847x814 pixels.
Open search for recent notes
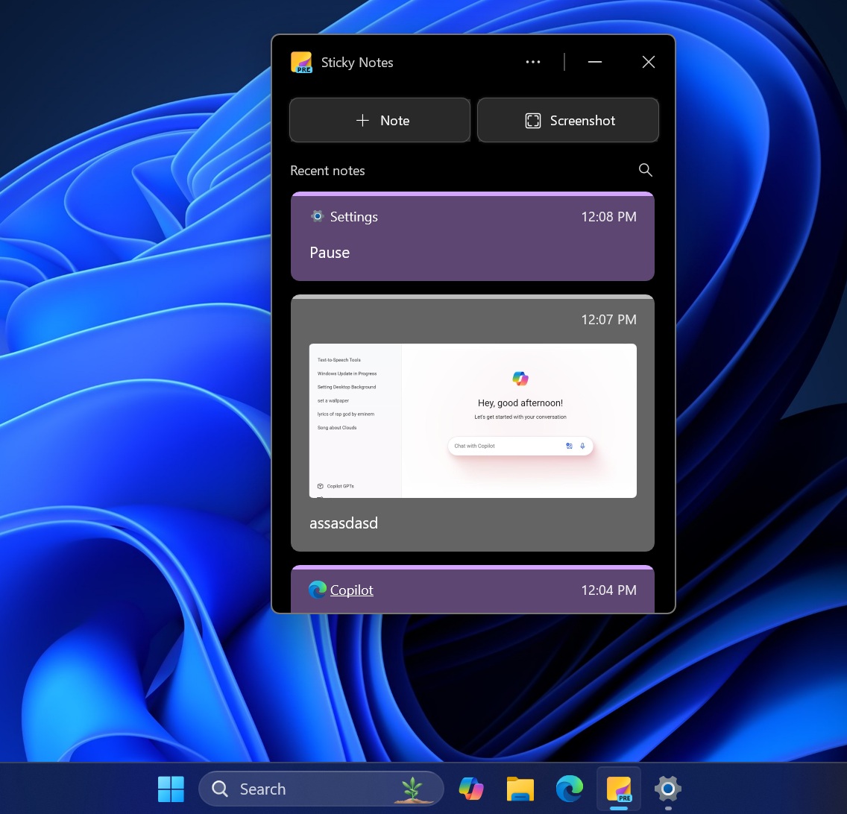click(x=645, y=170)
